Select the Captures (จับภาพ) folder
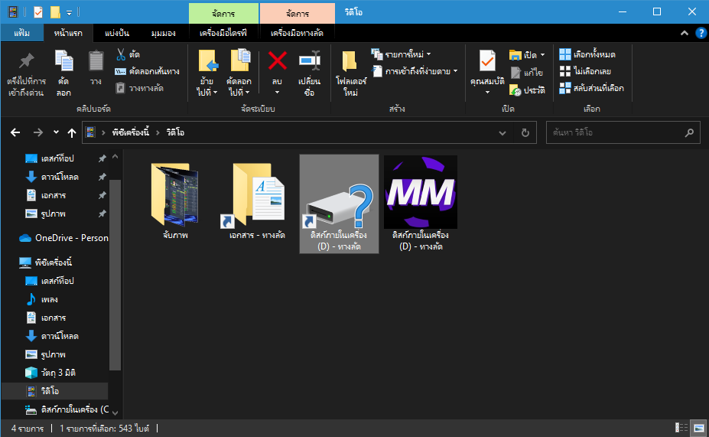This screenshot has height=437, width=709. 175,202
